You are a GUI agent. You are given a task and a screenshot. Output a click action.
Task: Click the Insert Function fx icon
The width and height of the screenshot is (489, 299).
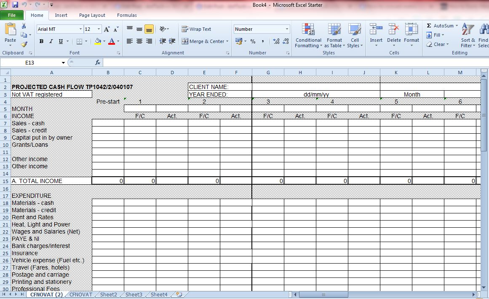click(98, 62)
